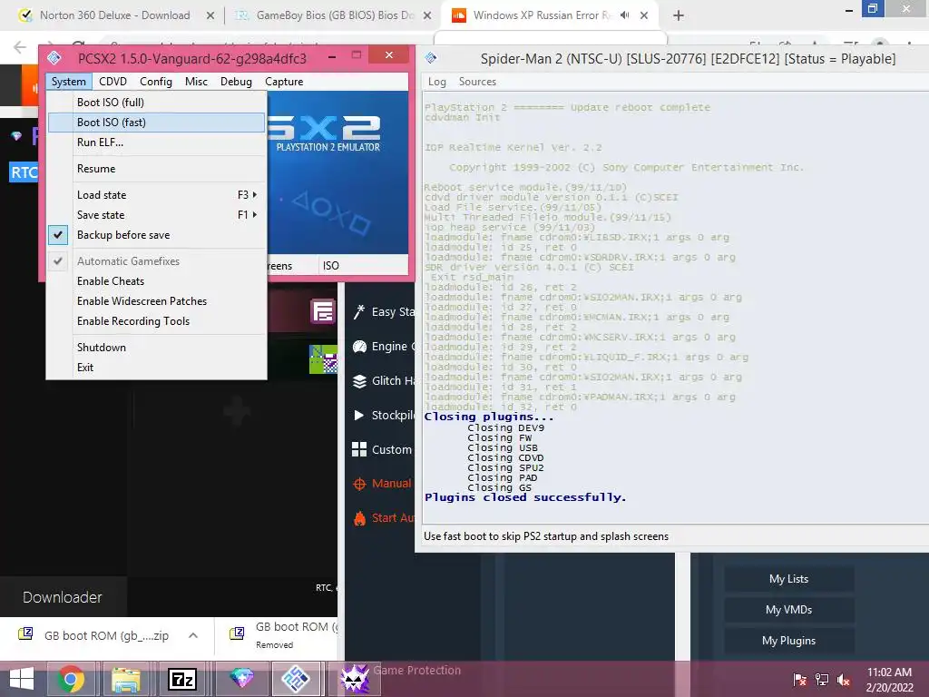Click the PCSX2 title bar icon
The height and width of the screenshot is (697, 929).
[x=54, y=58]
